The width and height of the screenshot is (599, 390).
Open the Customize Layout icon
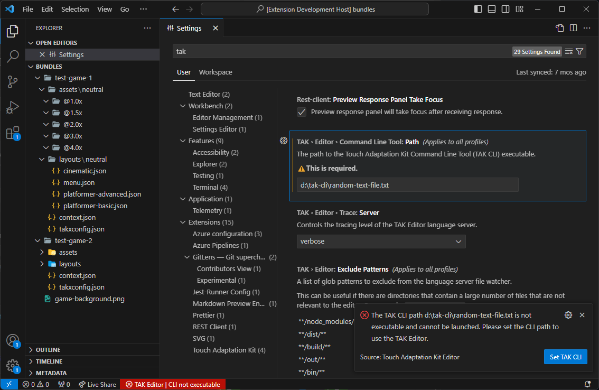(x=519, y=9)
